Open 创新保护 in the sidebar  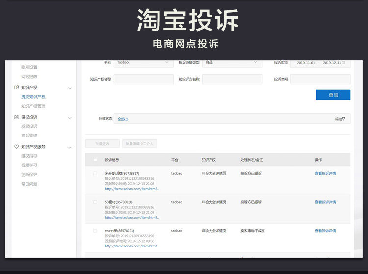(x=29, y=174)
